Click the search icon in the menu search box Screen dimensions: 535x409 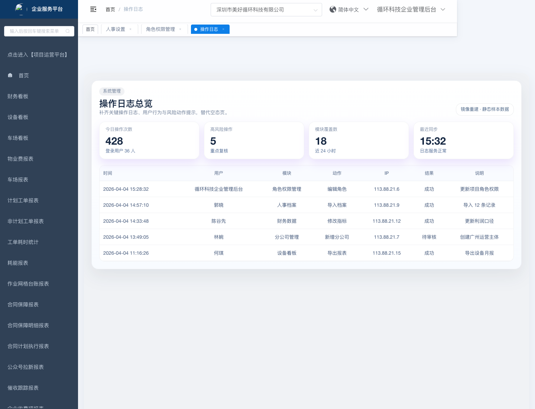click(x=68, y=31)
